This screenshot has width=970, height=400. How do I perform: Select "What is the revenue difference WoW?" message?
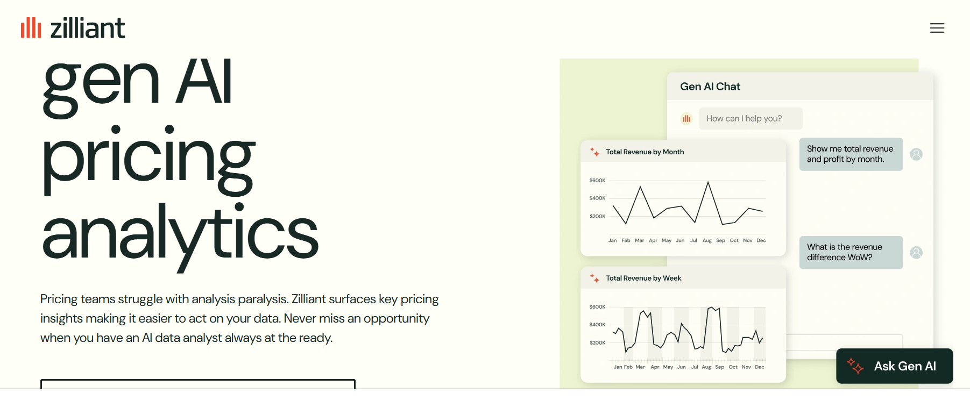pos(851,253)
